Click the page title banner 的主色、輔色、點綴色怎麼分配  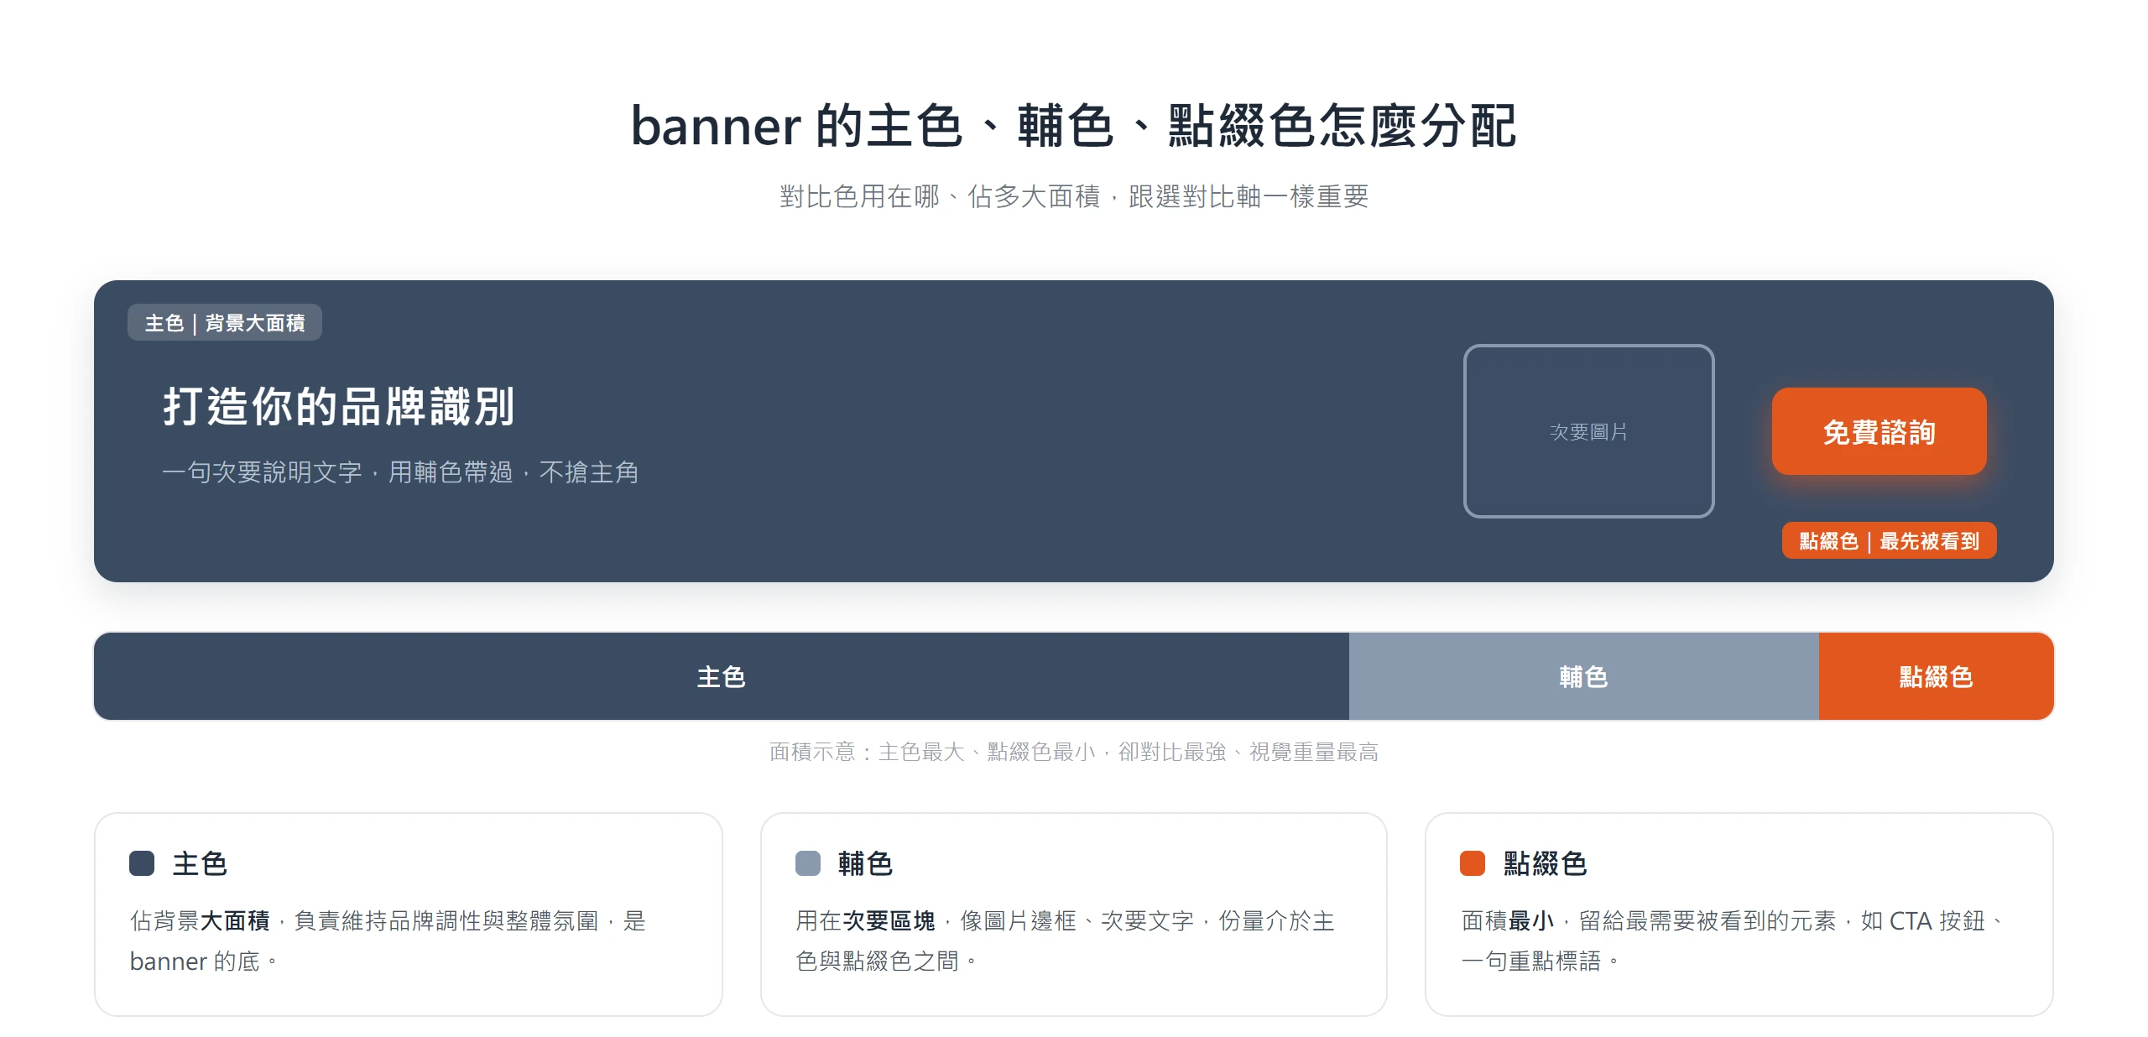click(1073, 126)
